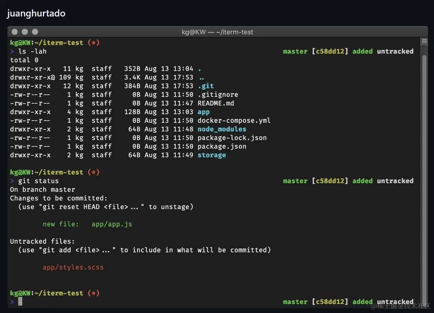Image resolution: width=434 pixels, height=313 pixels.
Task: Click the small icon above the scrollbar
Action: [424, 42]
